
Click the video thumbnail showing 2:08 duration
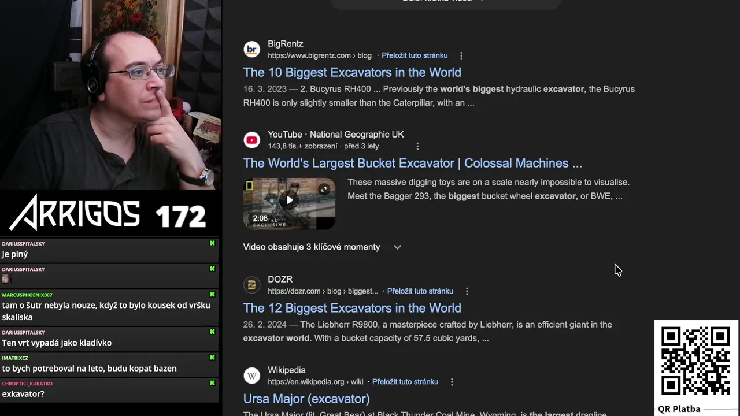(x=289, y=204)
